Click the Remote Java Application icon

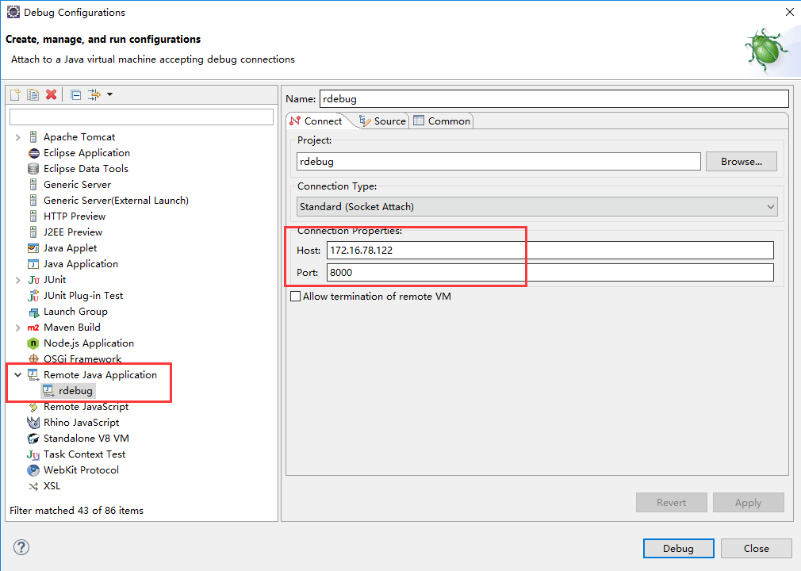(x=33, y=375)
